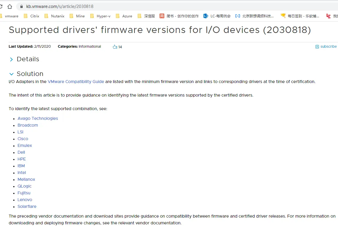
Task: Open the 北京联想调频科技 bookmark
Action: (x=254, y=16)
